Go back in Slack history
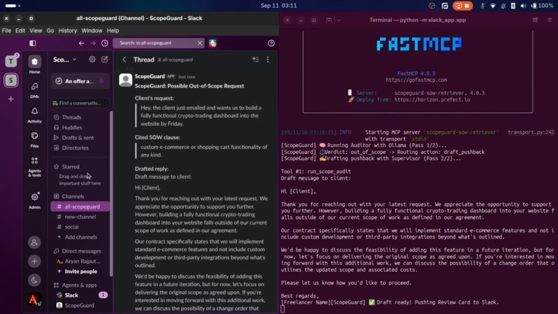The width and height of the screenshot is (558, 314). click(82, 43)
